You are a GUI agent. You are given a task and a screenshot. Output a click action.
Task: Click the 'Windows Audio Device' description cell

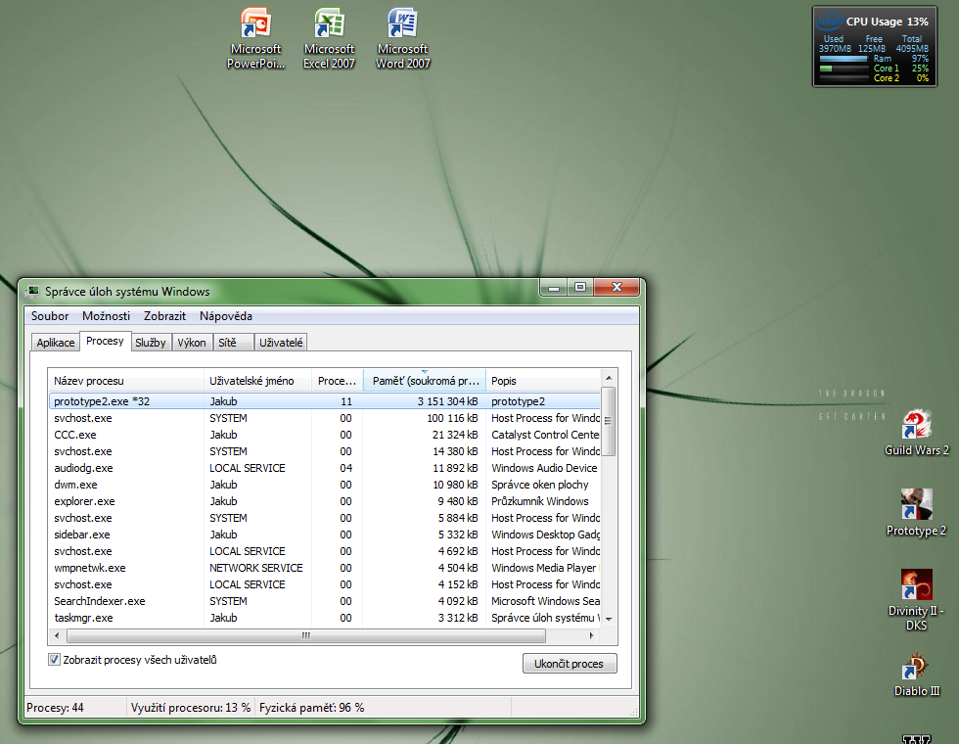[x=544, y=468]
